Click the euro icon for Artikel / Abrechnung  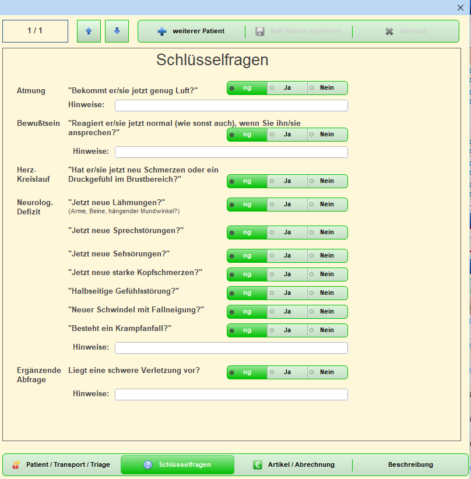coord(258,465)
